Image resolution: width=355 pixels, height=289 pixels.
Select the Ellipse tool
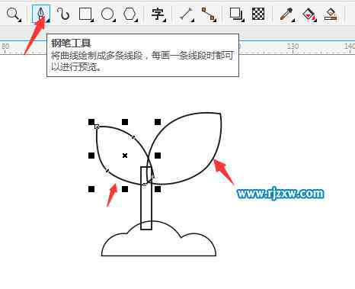coord(107,14)
